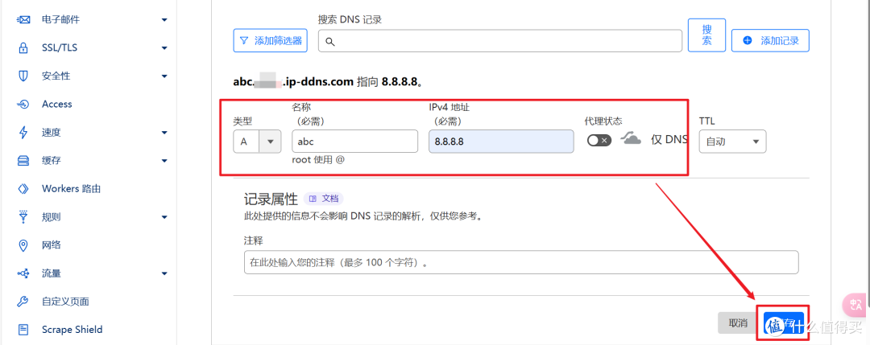
Task: Open the Scrape Shield menu item
Action: [x=72, y=330]
